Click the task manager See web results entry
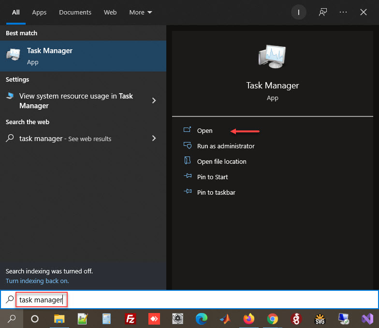 83,138
